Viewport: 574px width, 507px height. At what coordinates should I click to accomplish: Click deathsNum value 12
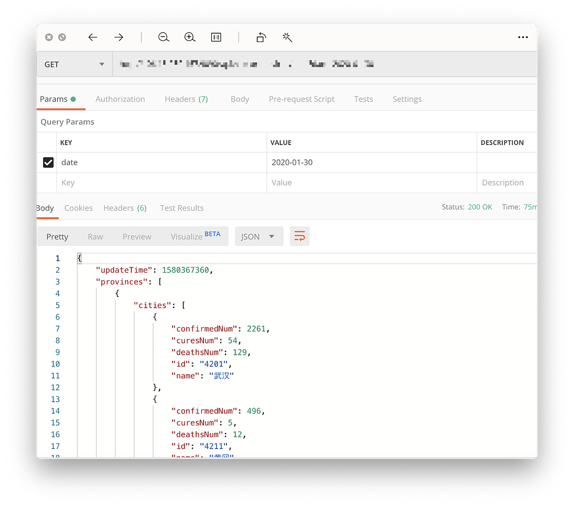coord(237,435)
